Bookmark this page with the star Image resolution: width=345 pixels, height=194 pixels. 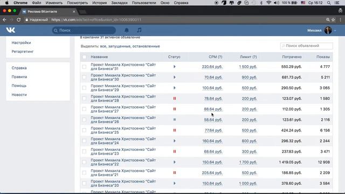[x=333, y=19]
